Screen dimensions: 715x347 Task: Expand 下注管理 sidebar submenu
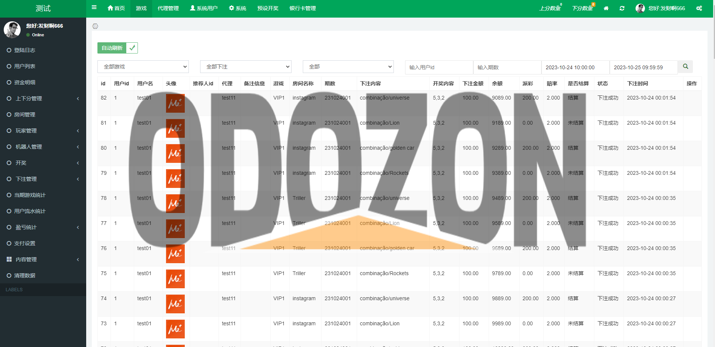pos(43,179)
